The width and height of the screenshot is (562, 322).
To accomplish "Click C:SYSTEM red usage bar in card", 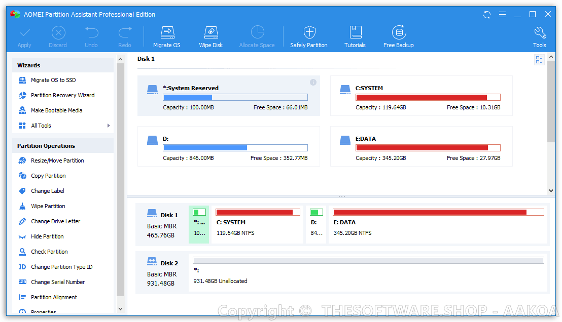I will click(x=428, y=97).
